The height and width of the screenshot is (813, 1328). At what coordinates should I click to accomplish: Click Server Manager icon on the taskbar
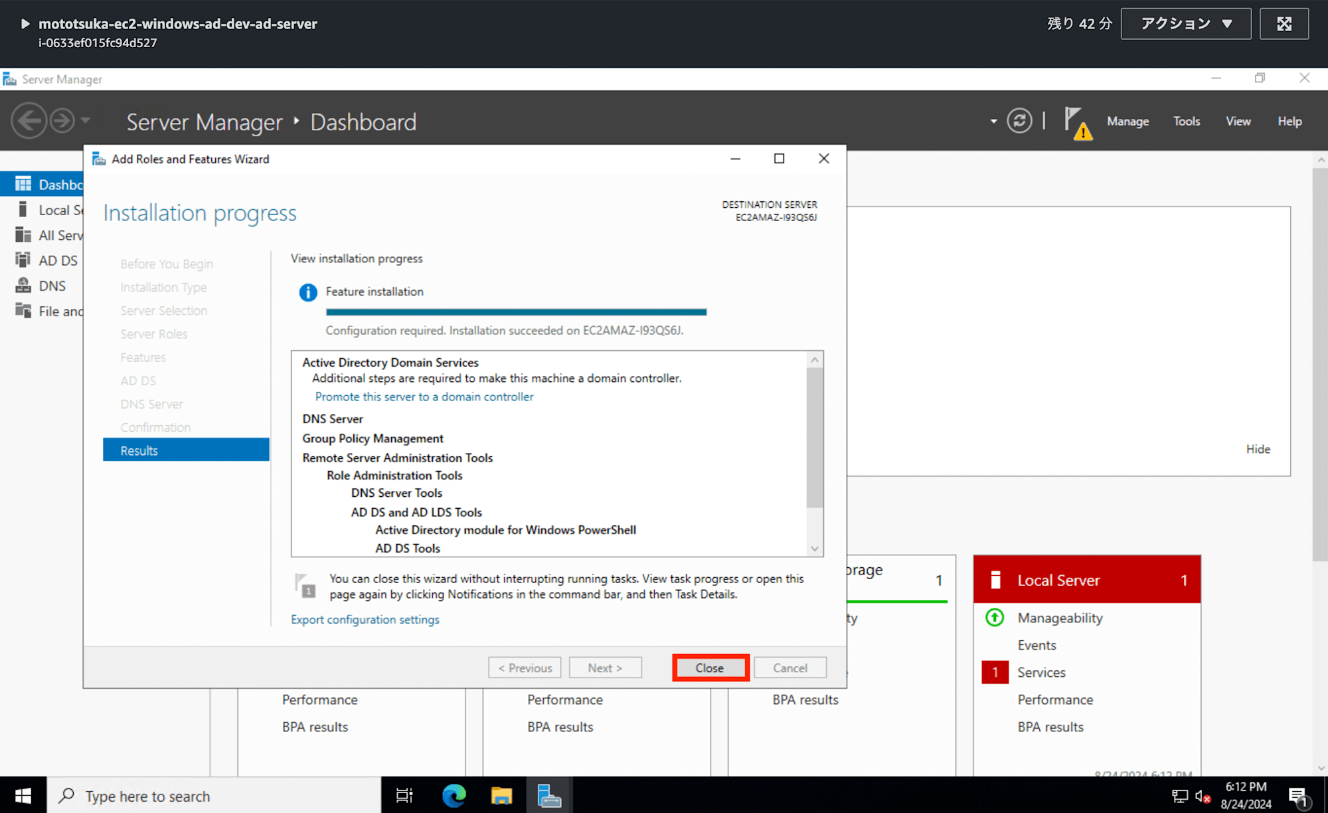click(x=549, y=795)
